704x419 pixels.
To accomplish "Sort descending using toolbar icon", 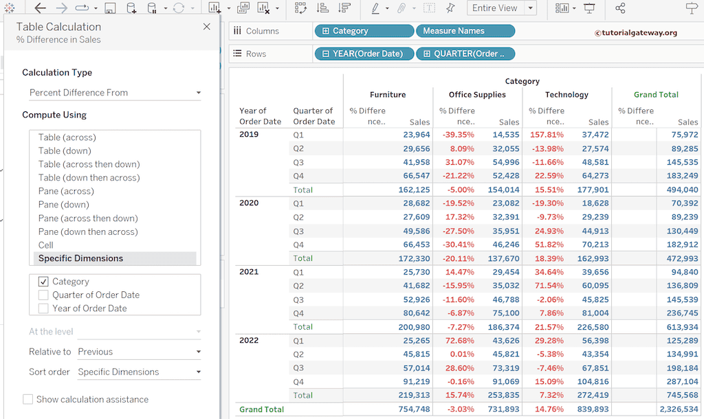I will click(x=344, y=8).
